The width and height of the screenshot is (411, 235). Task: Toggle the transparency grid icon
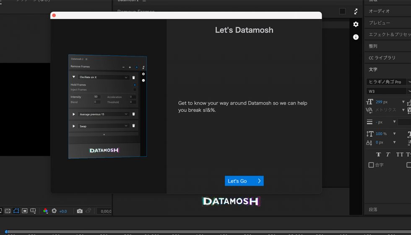8,211
